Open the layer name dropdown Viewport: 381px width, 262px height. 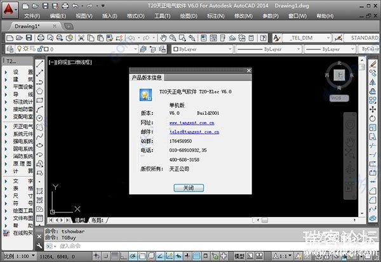pos(136,49)
